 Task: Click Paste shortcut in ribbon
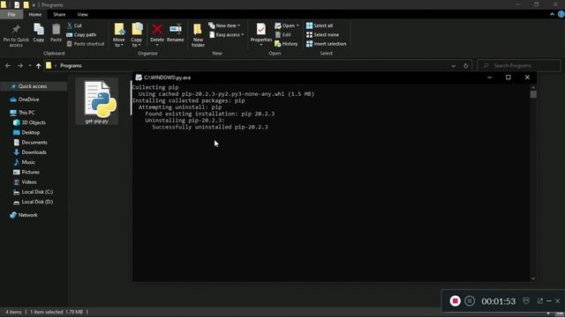pos(86,44)
